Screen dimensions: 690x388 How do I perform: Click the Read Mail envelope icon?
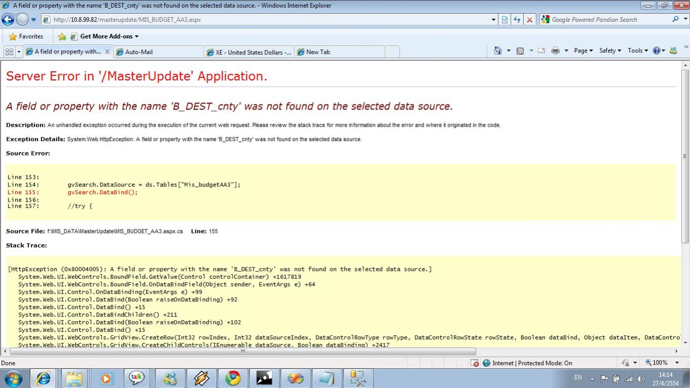(541, 51)
